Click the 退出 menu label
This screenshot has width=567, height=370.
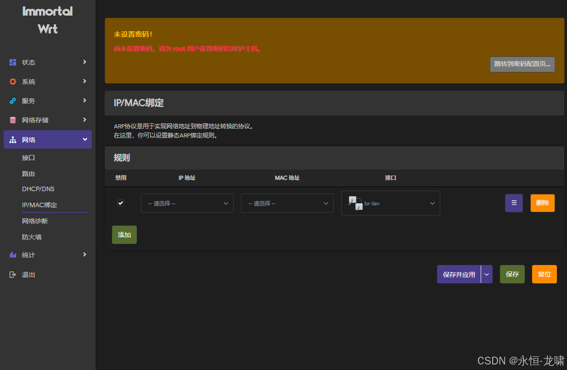coord(28,275)
